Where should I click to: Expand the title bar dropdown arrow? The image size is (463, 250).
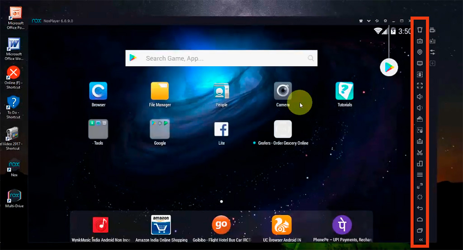pos(369,21)
